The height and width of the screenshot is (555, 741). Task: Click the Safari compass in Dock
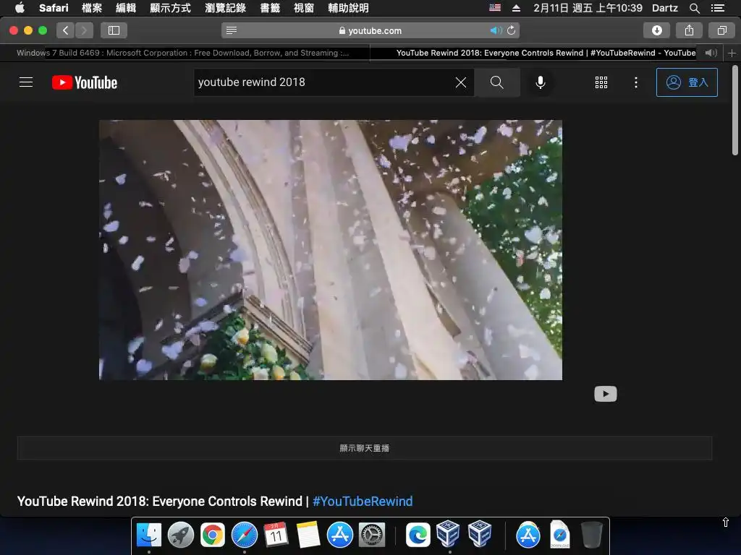click(x=245, y=535)
